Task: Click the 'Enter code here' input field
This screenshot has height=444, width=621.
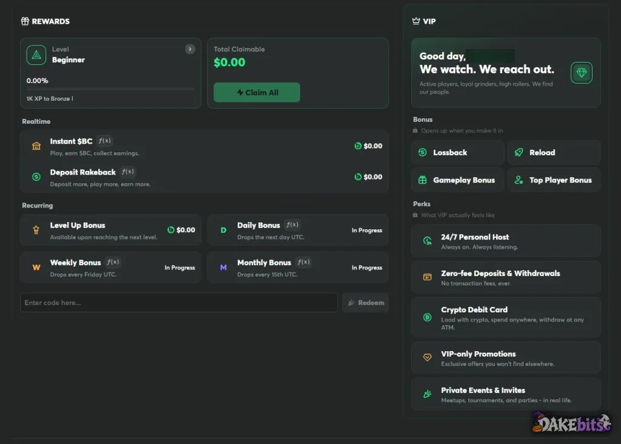Action: point(179,303)
